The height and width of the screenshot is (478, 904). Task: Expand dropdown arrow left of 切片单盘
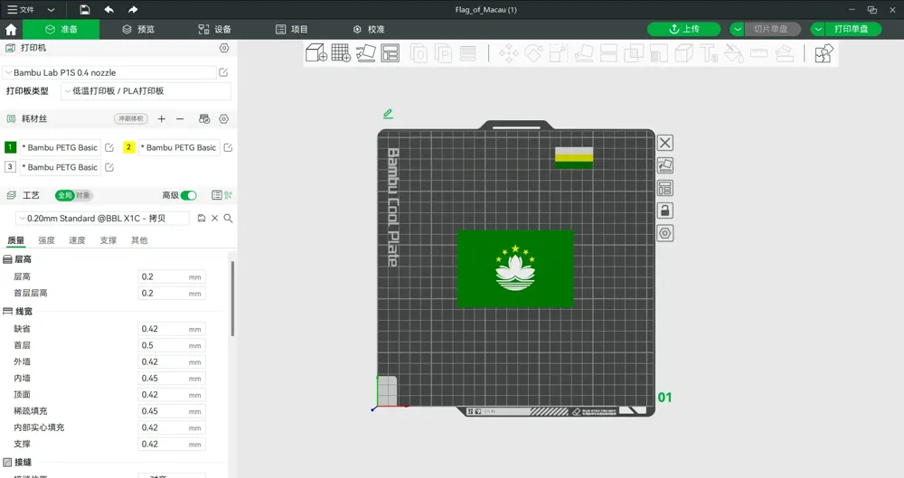[x=738, y=30]
